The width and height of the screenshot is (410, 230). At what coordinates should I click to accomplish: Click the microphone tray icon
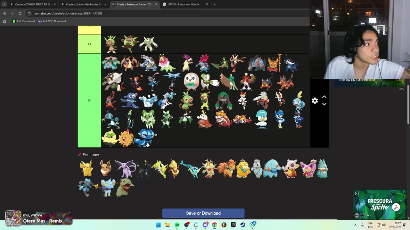coord(362,225)
